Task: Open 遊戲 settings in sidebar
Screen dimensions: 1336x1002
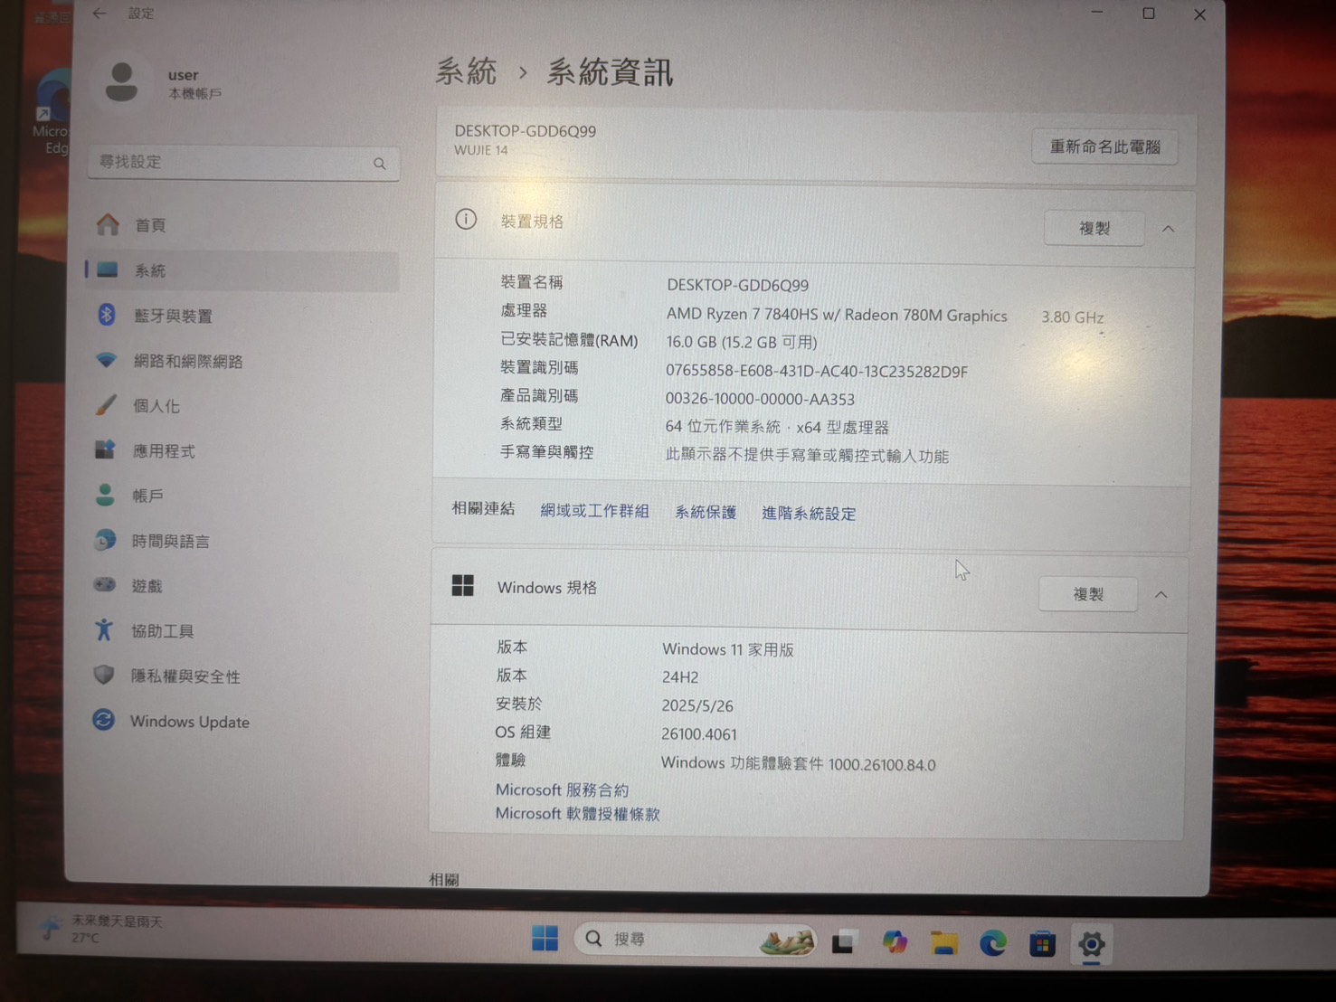Action: coord(242,586)
